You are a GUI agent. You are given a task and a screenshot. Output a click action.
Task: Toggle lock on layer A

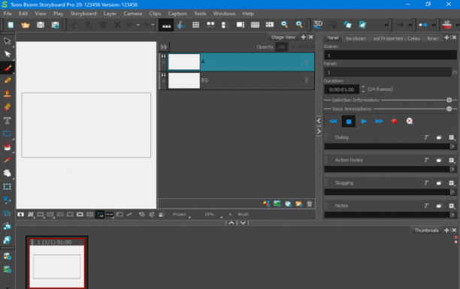point(163,62)
